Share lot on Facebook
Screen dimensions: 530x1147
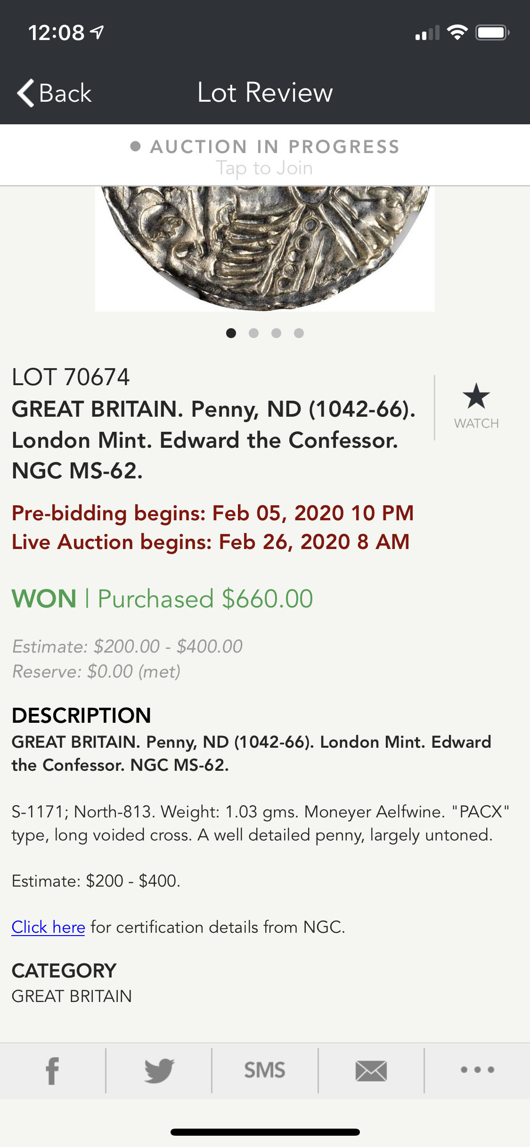52,1071
